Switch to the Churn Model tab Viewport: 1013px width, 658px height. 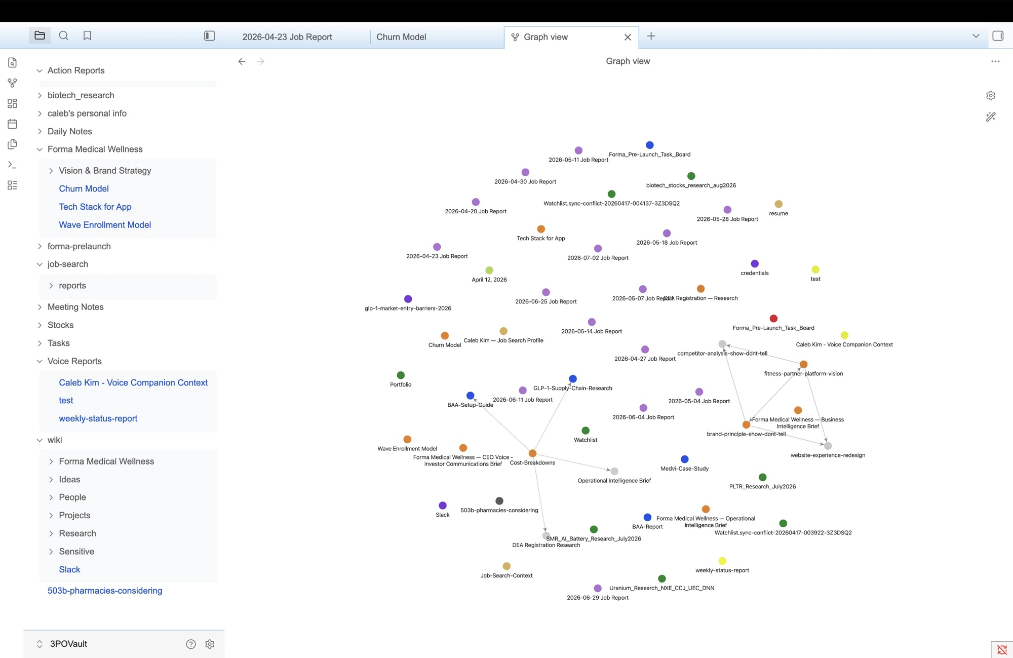pyautogui.click(x=401, y=37)
